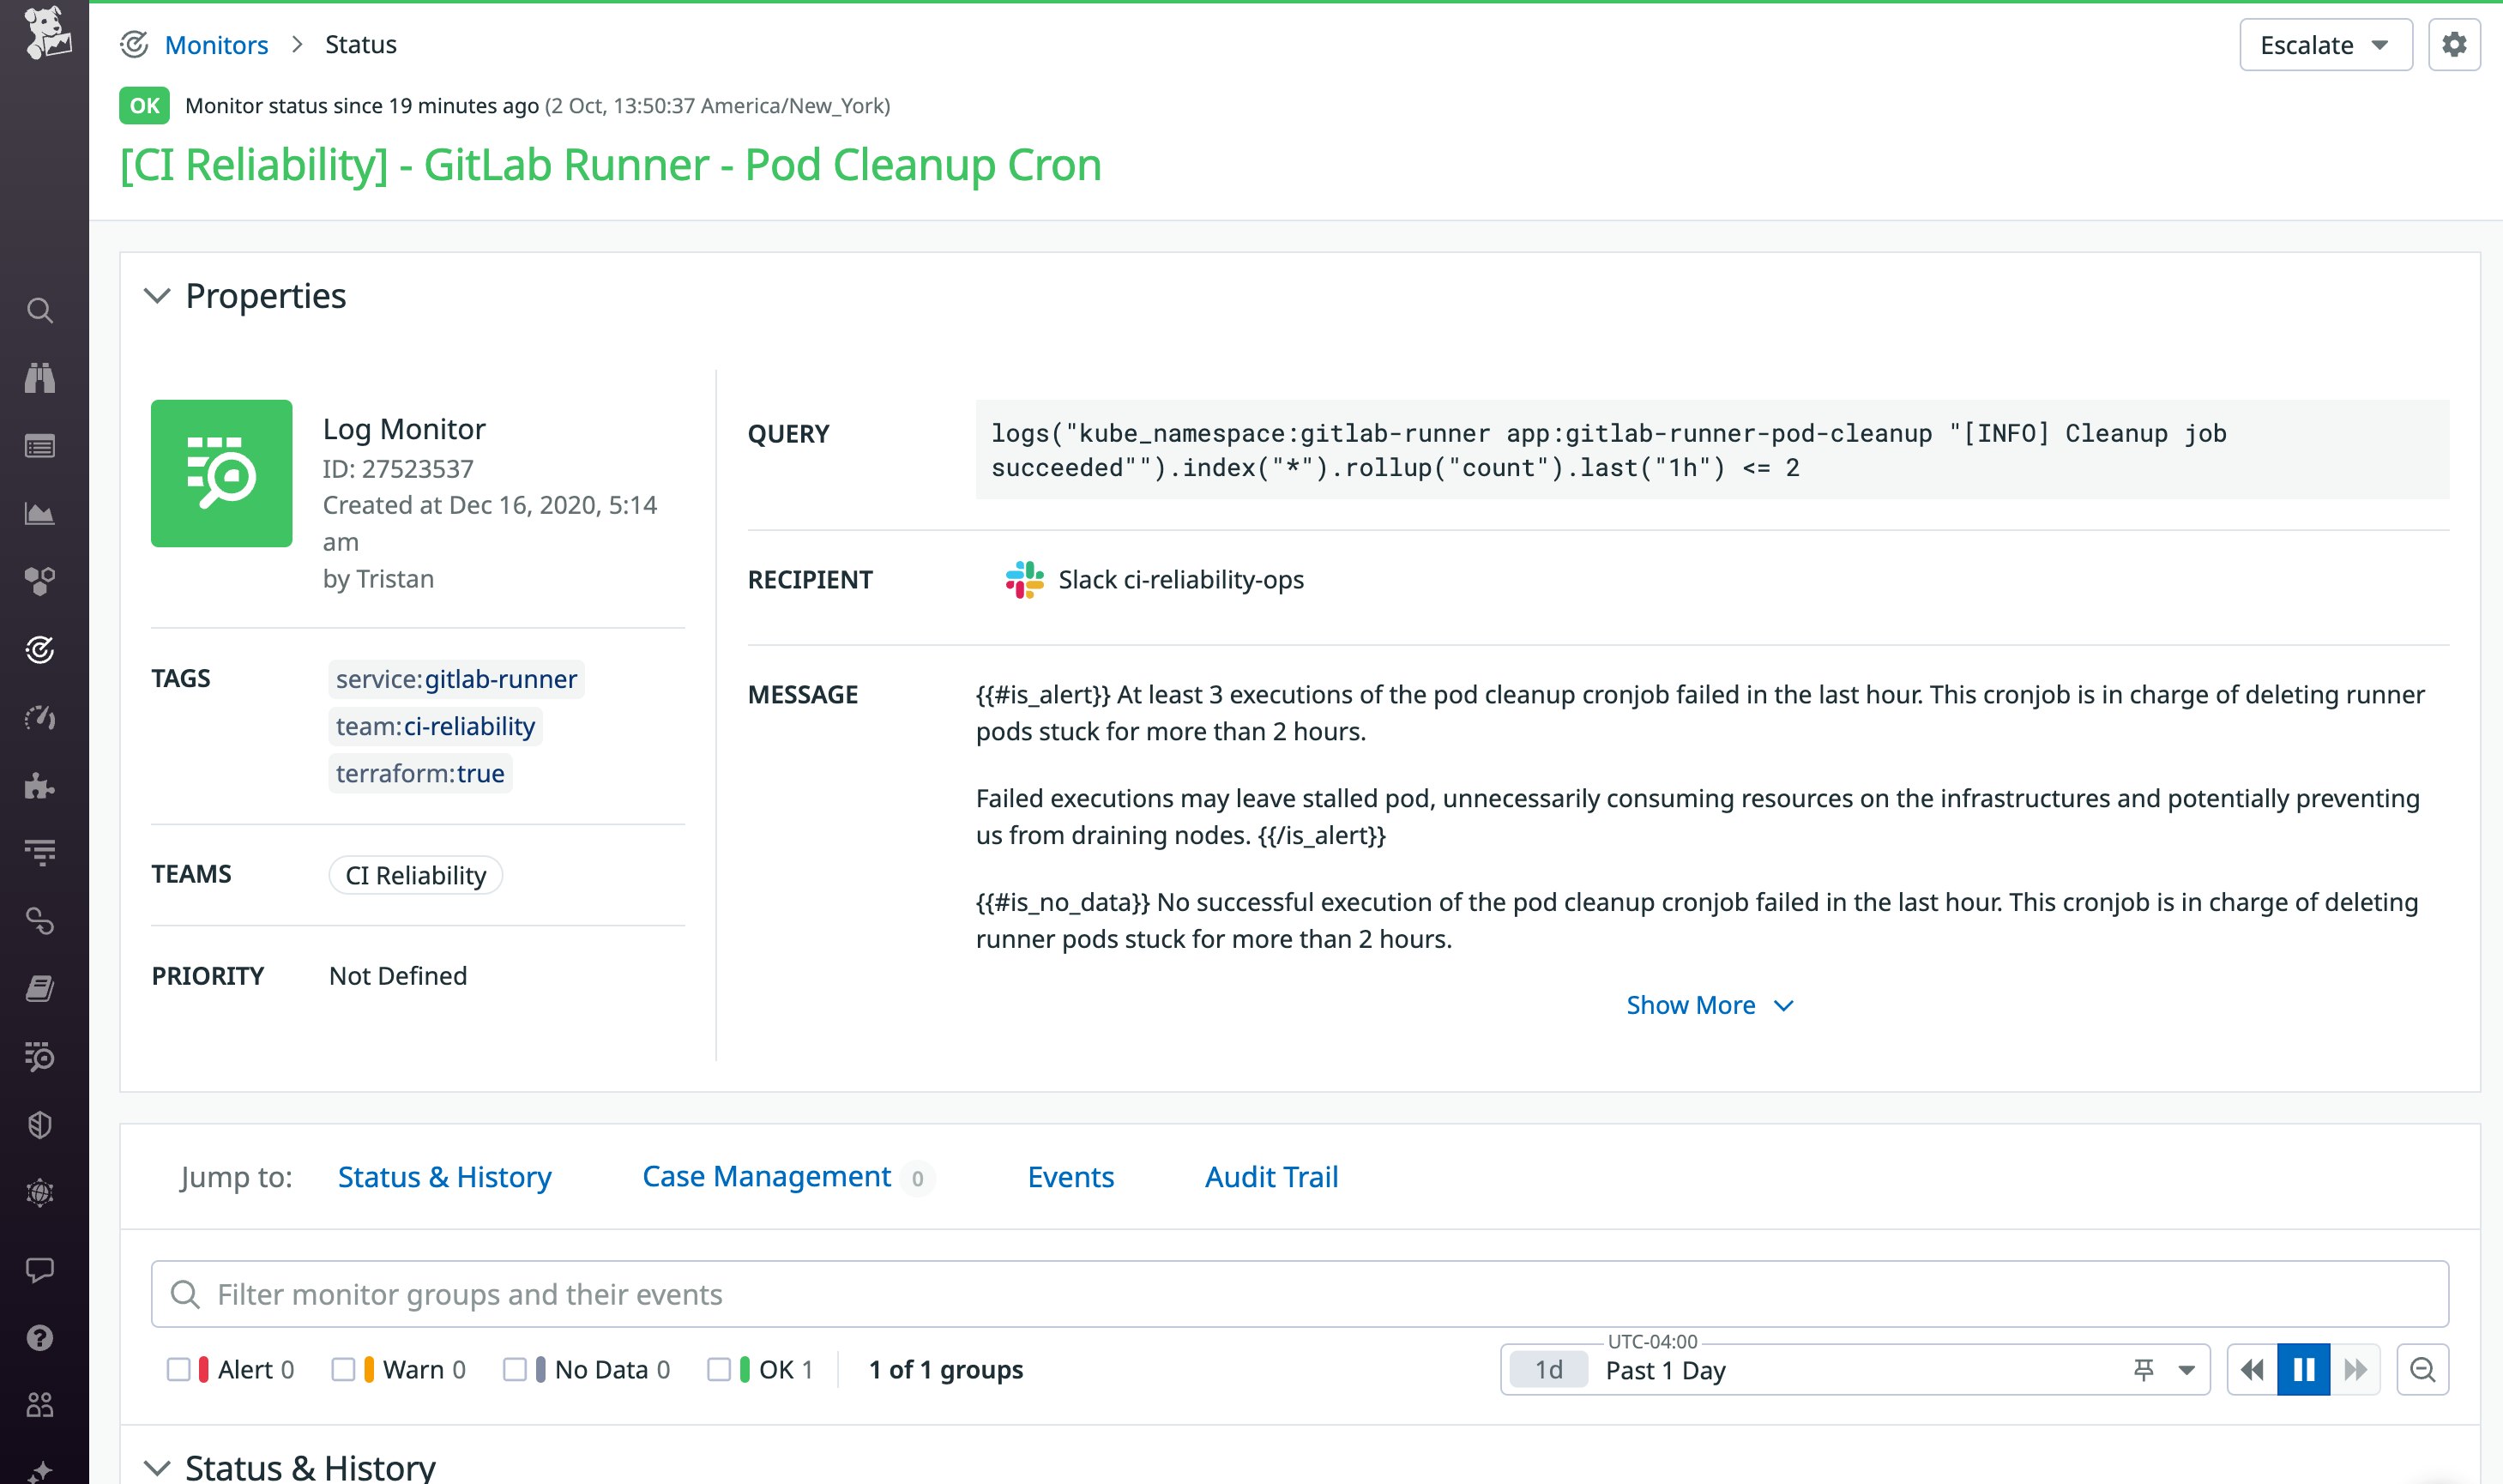Check the No Data filter checkbox
The image size is (2503, 1484).
517,1368
